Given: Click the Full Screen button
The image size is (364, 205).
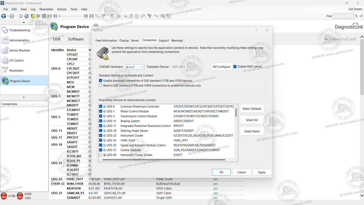Looking at the screenshot, I should point(355,9).
